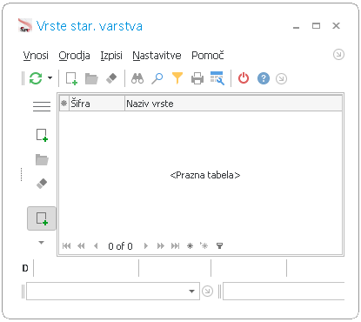Screen dimensions: 361x322
Task: Click the overflow arrow beside bottom combo box
Action: tap(207, 291)
